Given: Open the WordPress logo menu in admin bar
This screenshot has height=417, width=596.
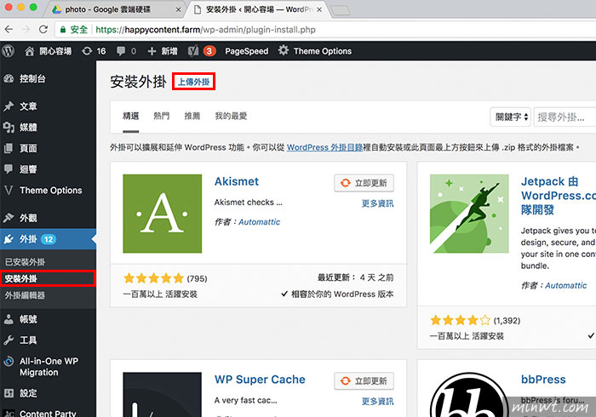Looking at the screenshot, I should (x=9, y=51).
